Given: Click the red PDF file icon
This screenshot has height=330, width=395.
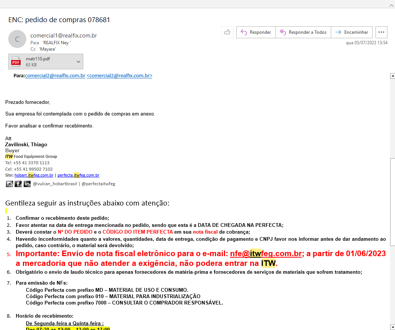Looking at the screenshot, I should click(16, 61).
